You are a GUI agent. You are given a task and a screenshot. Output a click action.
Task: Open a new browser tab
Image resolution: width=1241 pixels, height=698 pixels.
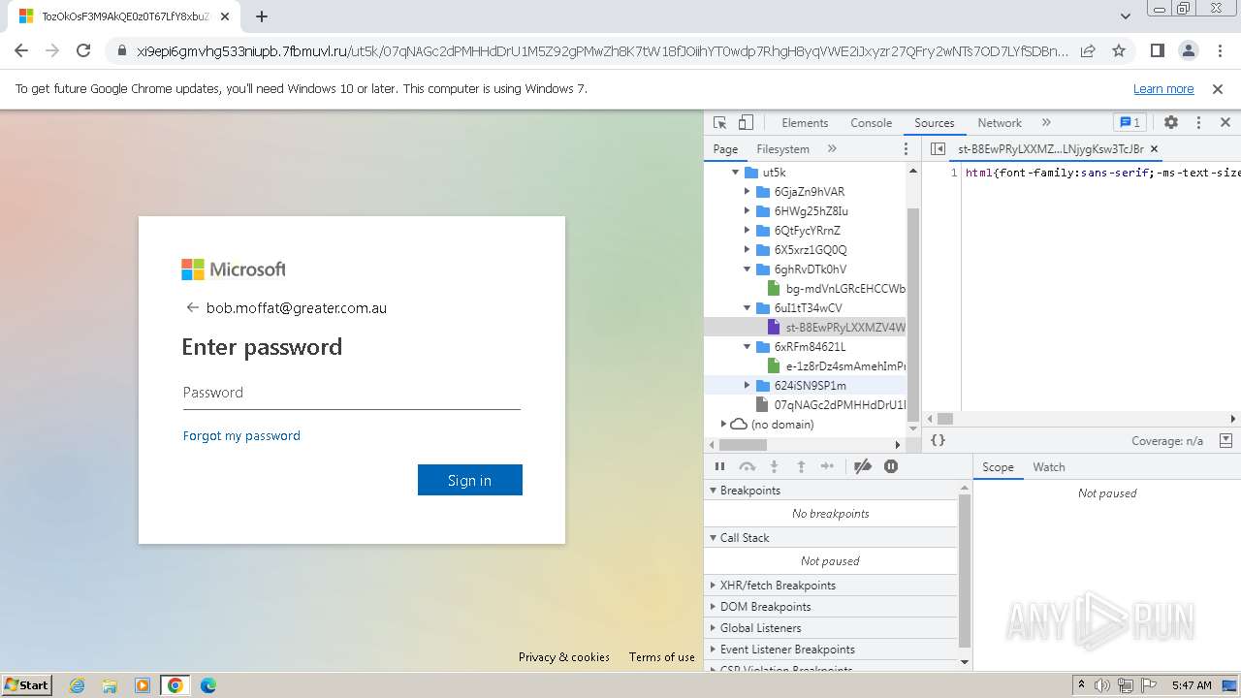click(262, 16)
